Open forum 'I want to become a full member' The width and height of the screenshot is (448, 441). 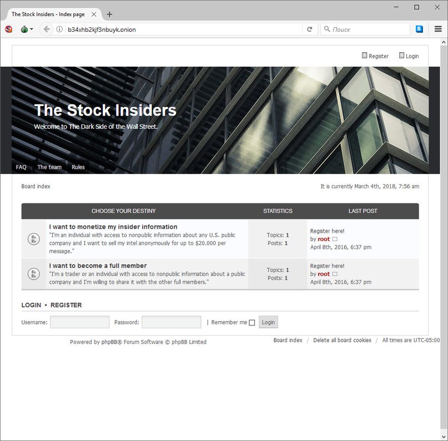[x=98, y=265]
